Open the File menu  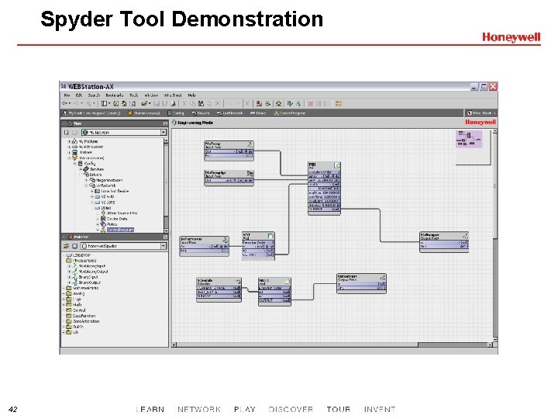pos(67,95)
